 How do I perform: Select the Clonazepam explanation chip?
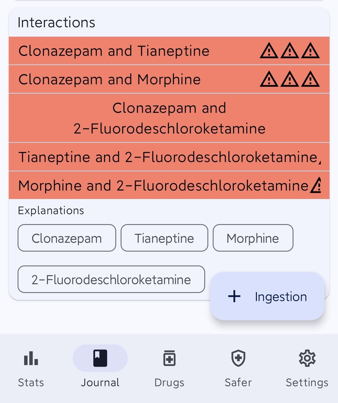[67, 238]
